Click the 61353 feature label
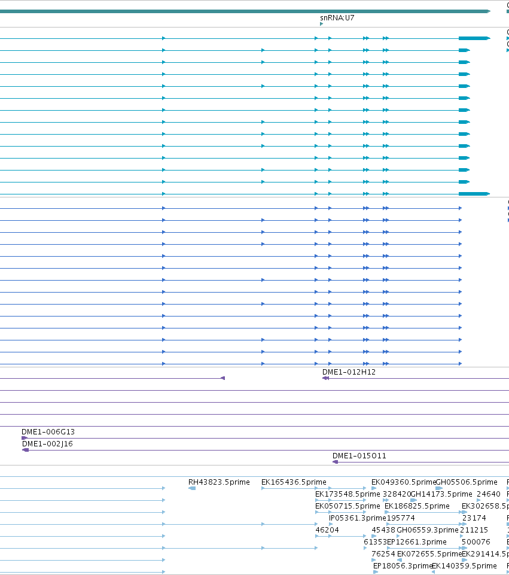The width and height of the screenshot is (509, 575). click(375, 541)
